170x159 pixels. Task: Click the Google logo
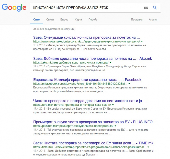[14, 7]
